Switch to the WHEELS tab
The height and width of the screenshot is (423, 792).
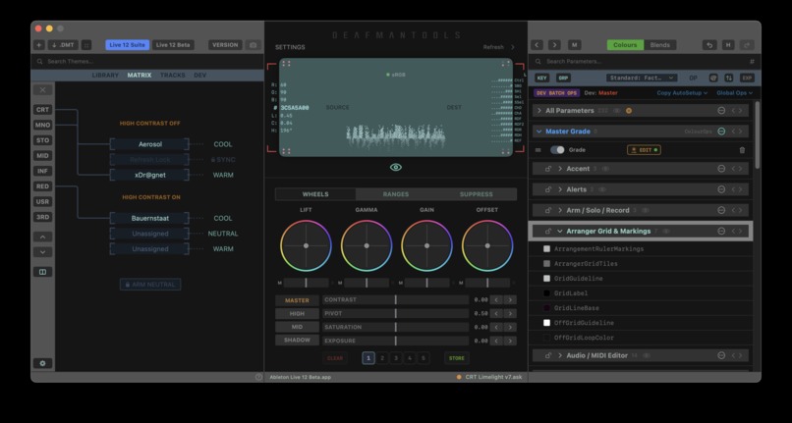tap(315, 194)
